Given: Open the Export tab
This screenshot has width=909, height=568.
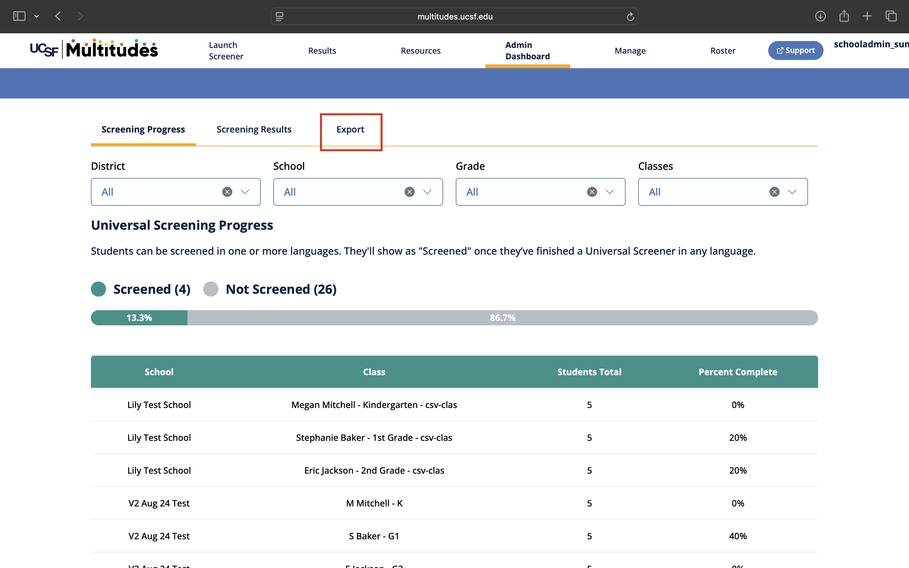Looking at the screenshot, I should click(x=350, y=129).
